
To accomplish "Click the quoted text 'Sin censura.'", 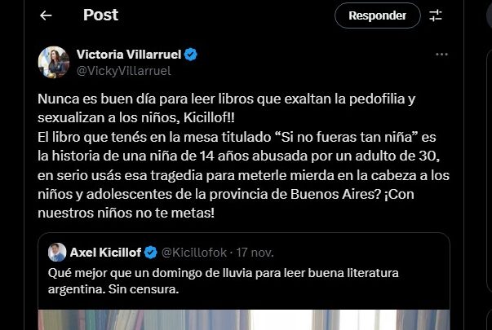I will click(x=144, y=289).
